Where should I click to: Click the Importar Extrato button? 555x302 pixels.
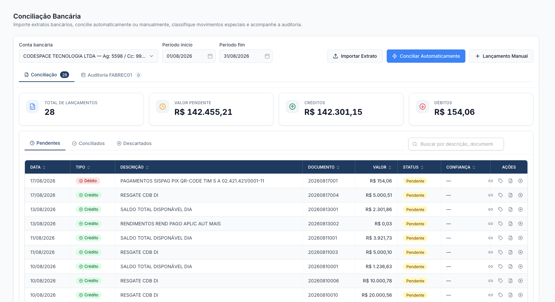(355, 56)
